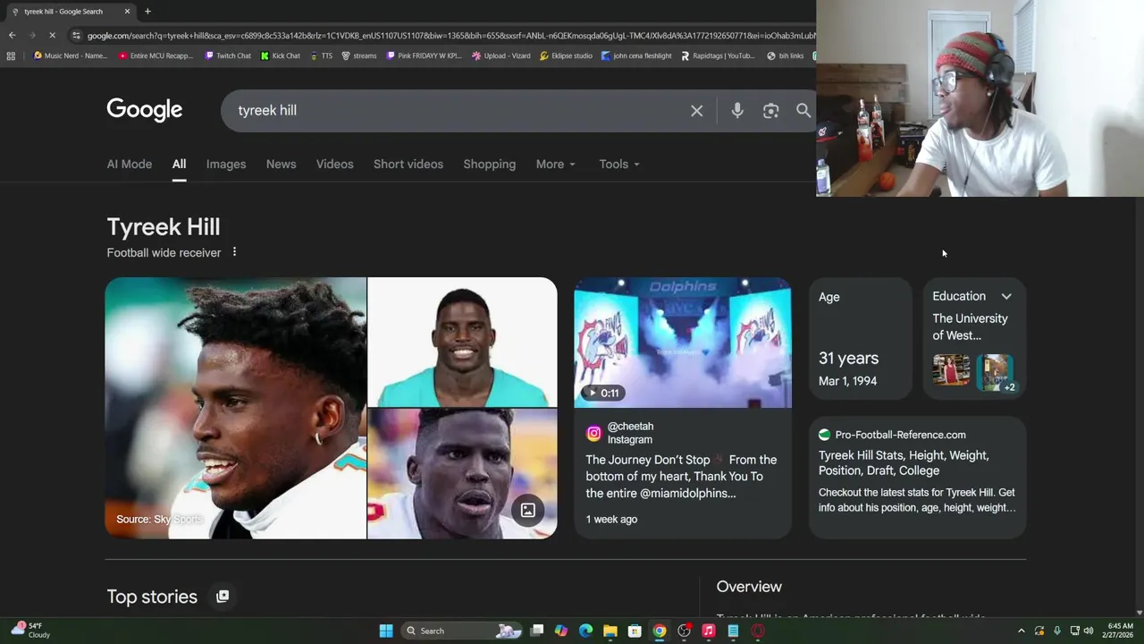Viewport: 1144px width, 644px height.
Task: Switch to Videos results tab
Action: tap(334, 164)
